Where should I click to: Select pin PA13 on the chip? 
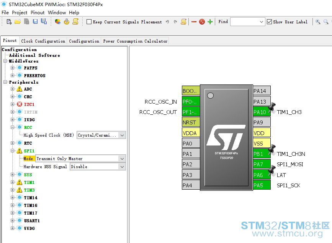pyautogui.click(x=262, y=101)
